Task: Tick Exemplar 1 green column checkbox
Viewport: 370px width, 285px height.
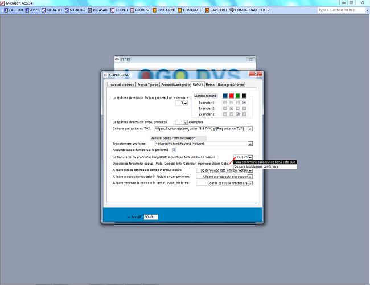Action: [x=238, y=103]
